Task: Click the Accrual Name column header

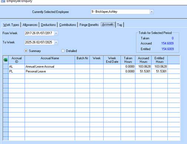Action: click(50, 60)
